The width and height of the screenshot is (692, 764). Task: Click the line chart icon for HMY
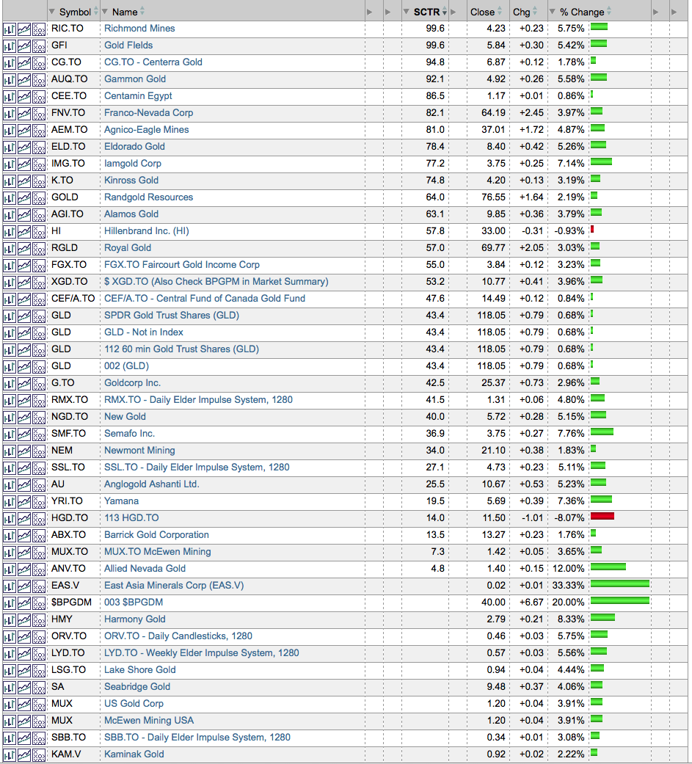[x=24, y=620]
